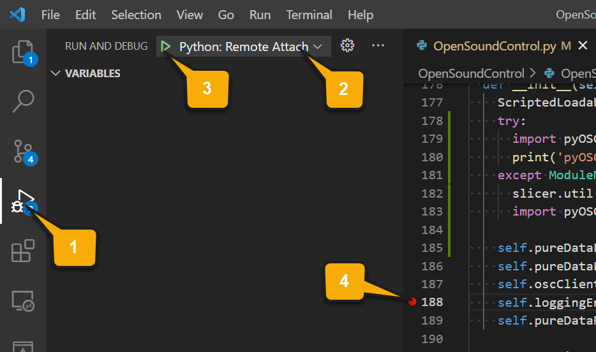Click the 'try' keyword on line 178

509,121
